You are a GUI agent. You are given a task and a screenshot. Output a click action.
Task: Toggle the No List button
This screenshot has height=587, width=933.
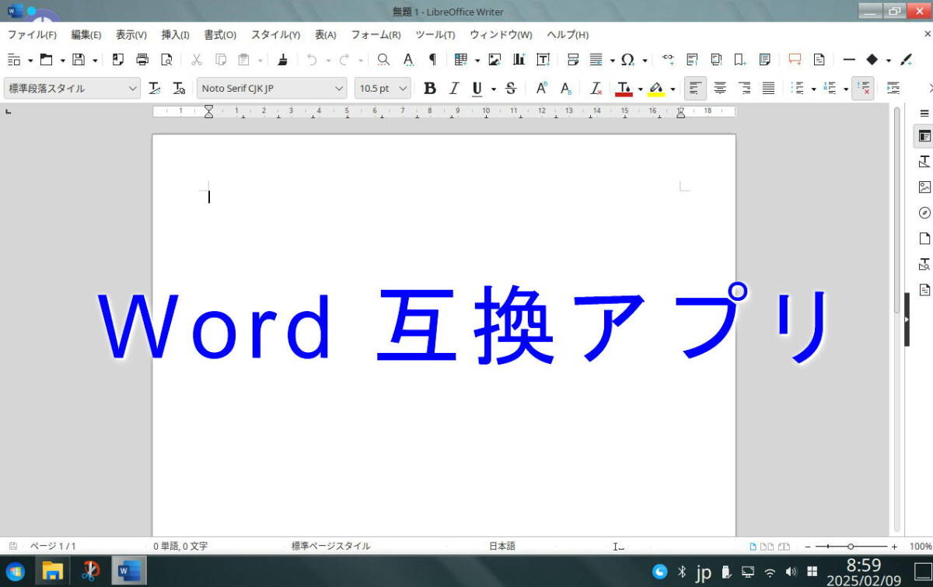pos(863,88)
